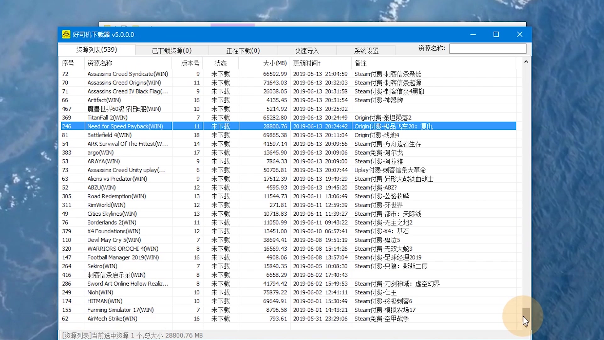
Task: Sort by 状态 column header
Action: (221, 63)
